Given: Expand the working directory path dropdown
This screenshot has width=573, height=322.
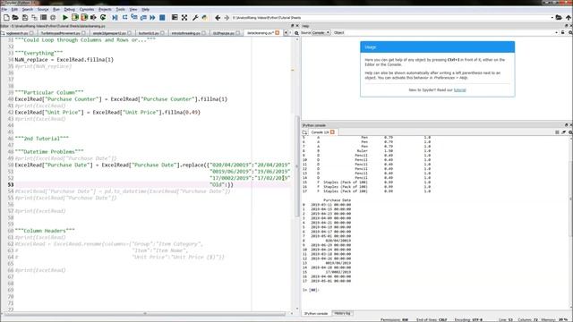Looking at the screenshot, I should (552, 18).
